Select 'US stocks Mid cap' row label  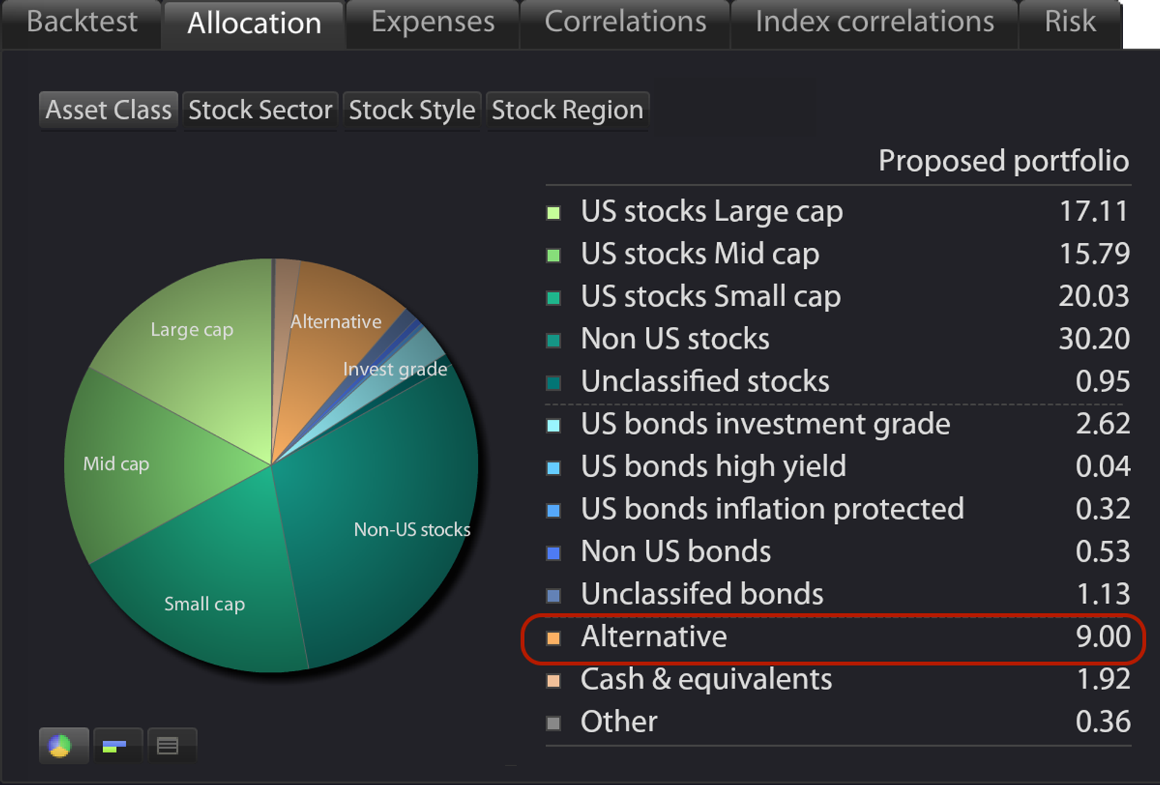click(x=700, y=254)
